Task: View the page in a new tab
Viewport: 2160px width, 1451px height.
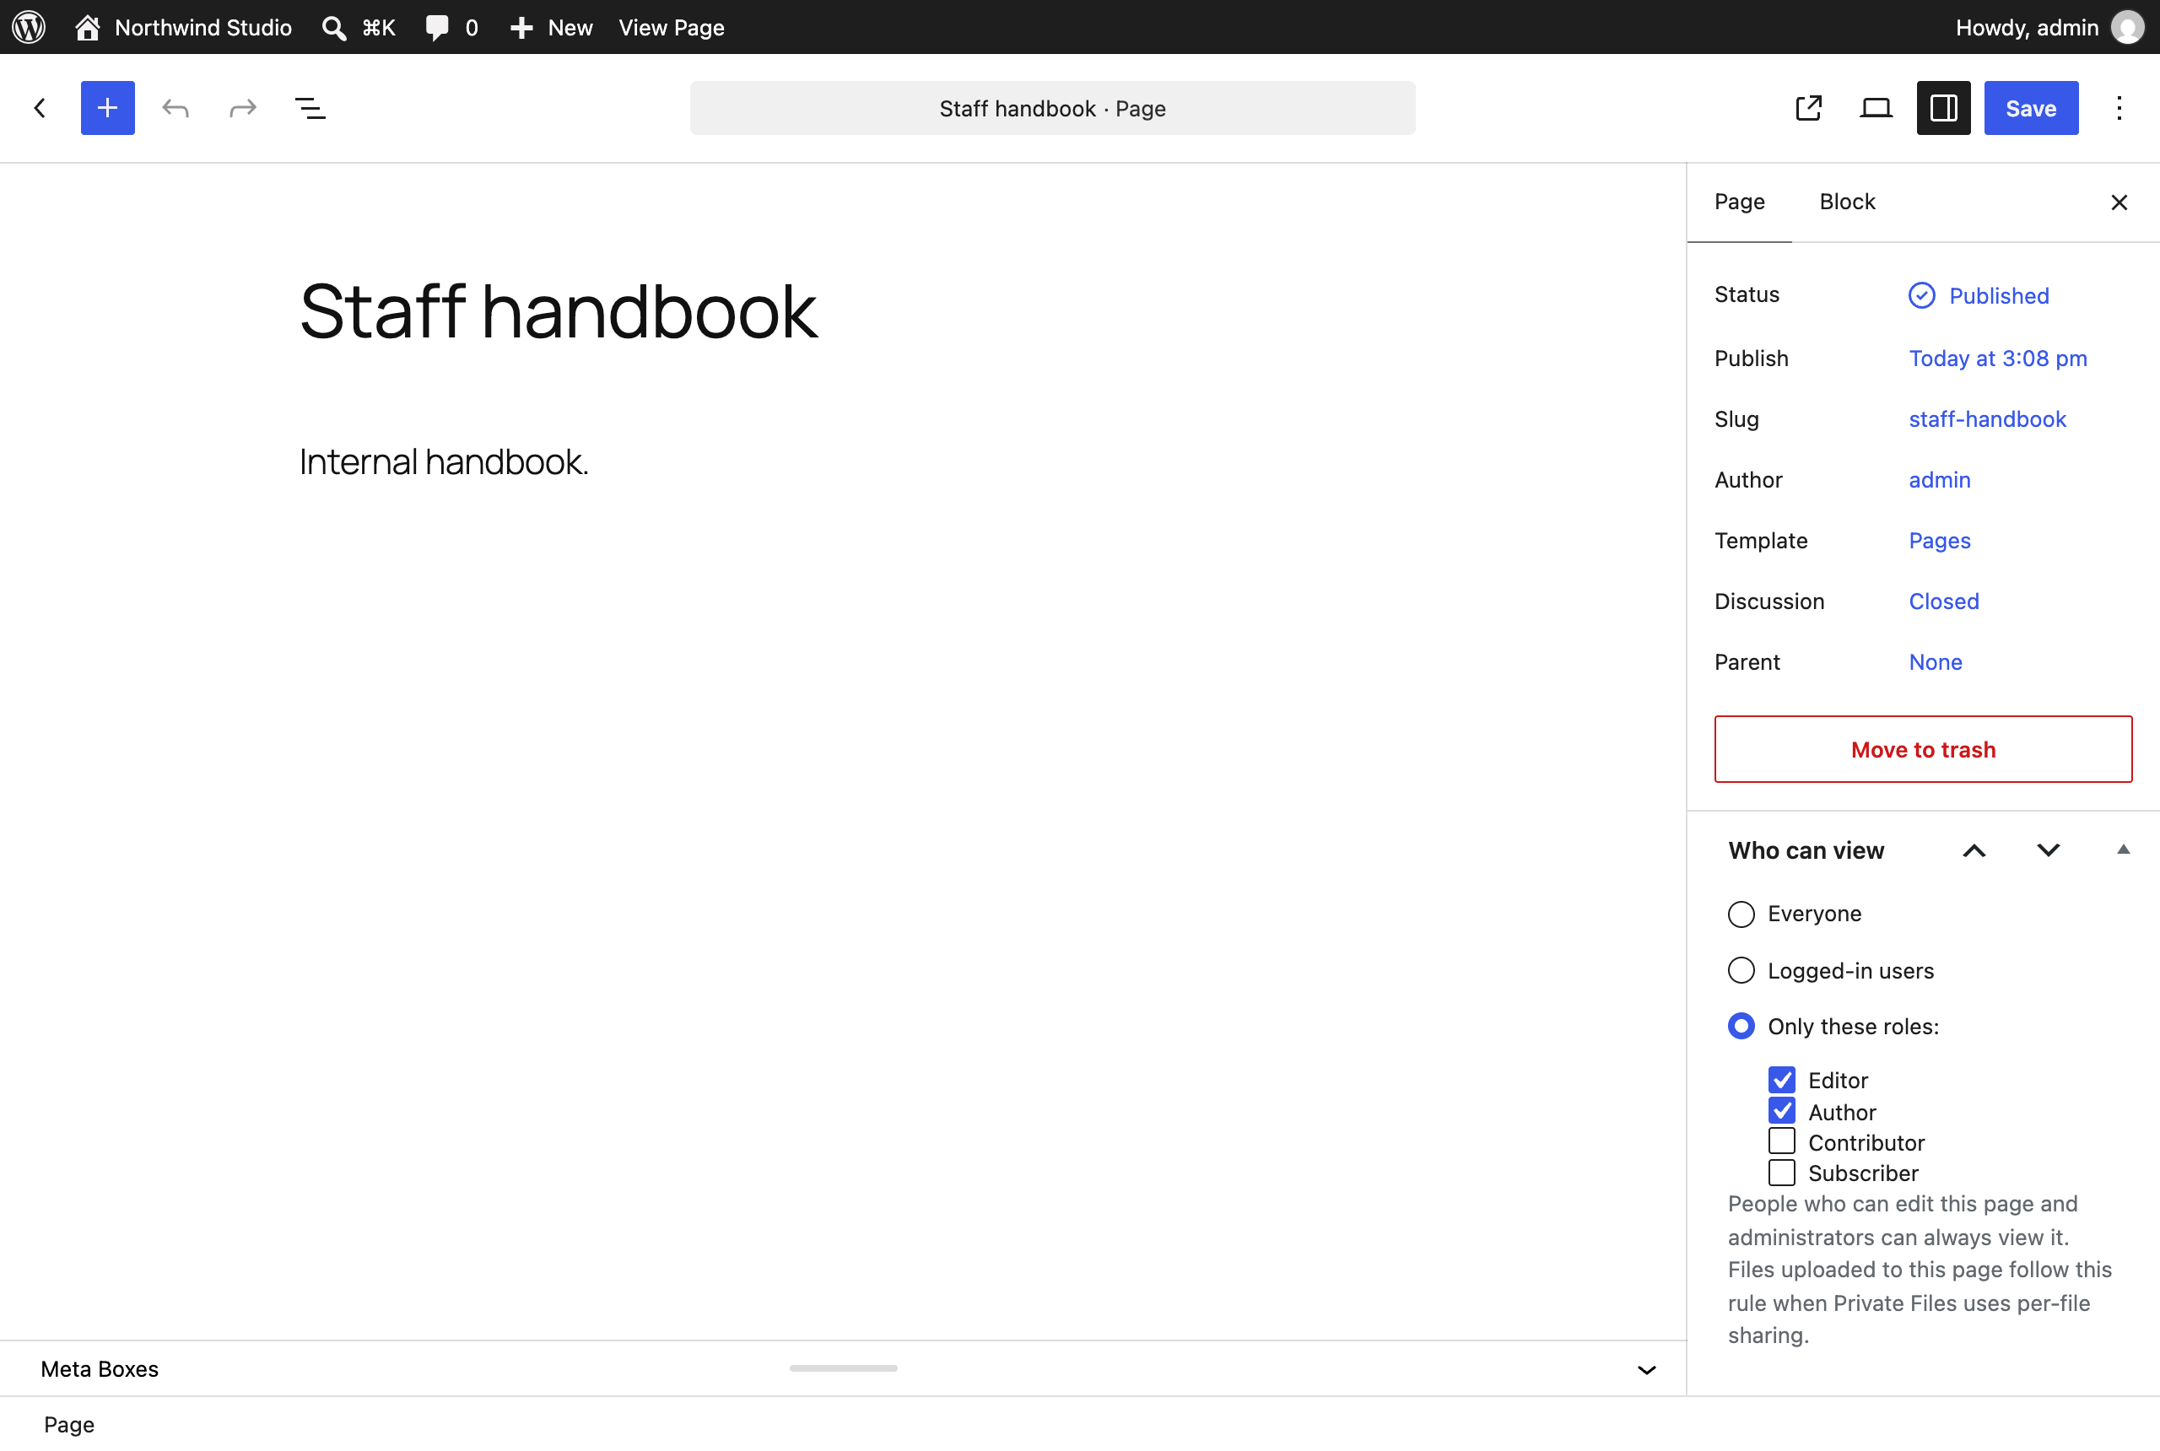Action: pyautogui.click(x=1808, y=108)
